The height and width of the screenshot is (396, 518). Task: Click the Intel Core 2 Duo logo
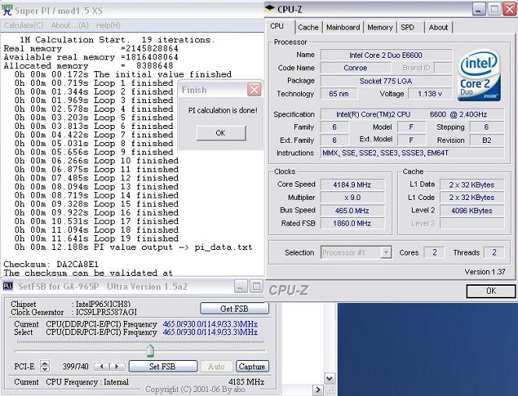coord(479,75)
